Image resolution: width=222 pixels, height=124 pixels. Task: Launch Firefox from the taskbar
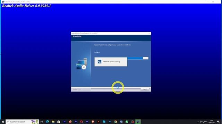coord(70,122)
